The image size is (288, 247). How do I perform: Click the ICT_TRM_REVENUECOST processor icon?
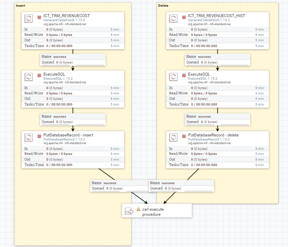tap(29, 18)
